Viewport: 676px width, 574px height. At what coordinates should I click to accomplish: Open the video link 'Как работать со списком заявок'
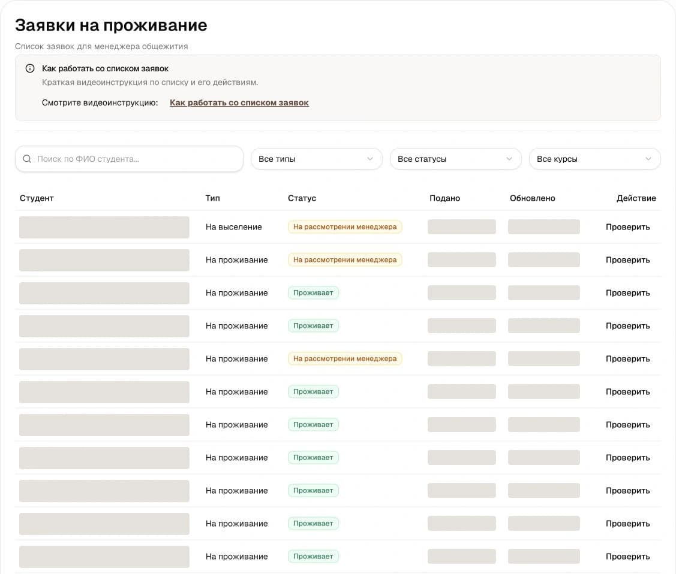pos(239,102)
